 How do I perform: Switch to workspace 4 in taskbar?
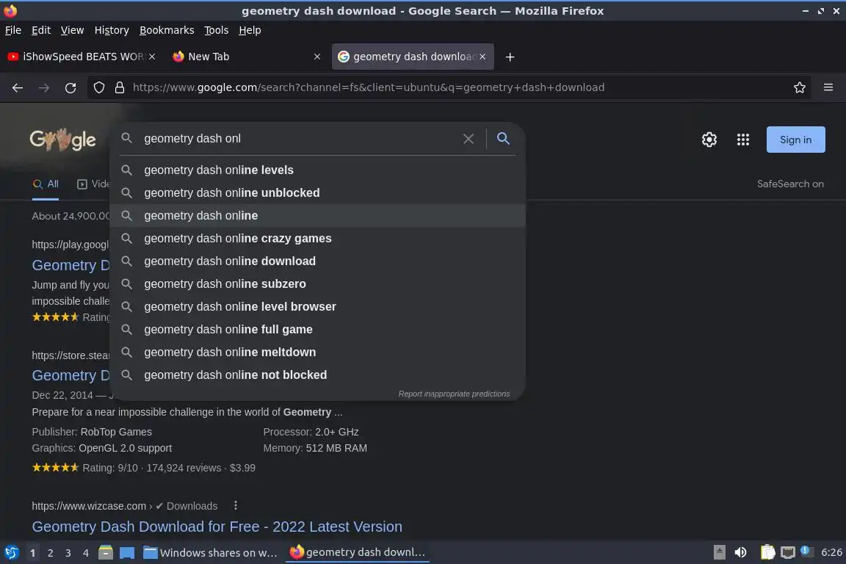pos(86,553)
